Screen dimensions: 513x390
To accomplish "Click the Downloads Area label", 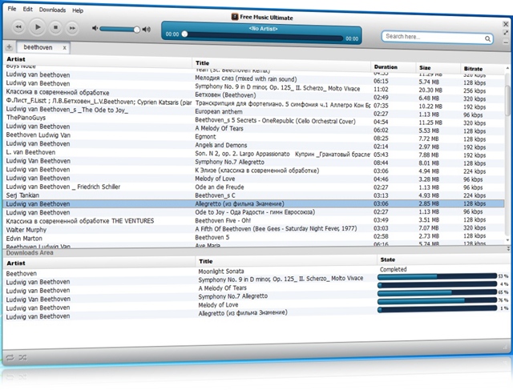I will click(30, 253).
